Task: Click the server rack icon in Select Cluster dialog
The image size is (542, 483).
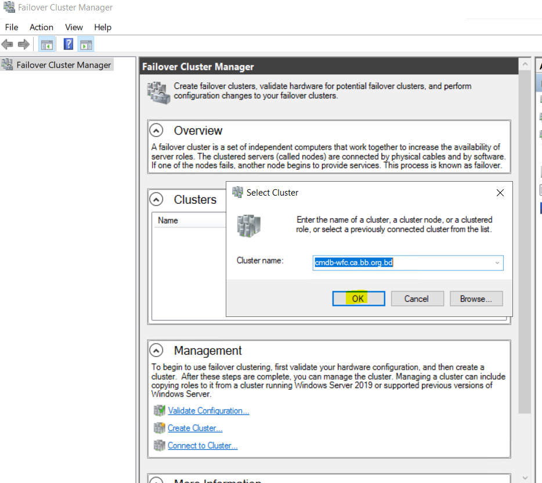Action: [x=248, y=225]
